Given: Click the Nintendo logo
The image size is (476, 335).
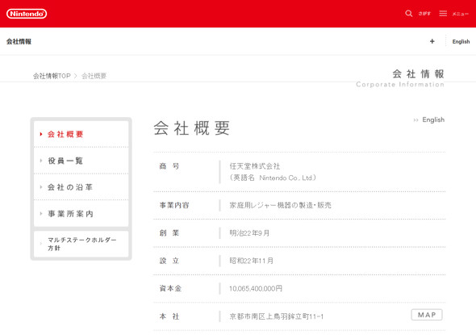Looking at the screenshot, I should click(x=27, y=14).
